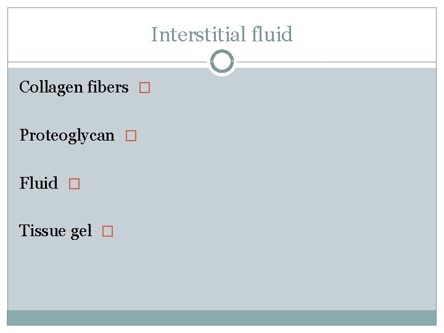Screen dimensions: 444x333
Task: Select the "Interstitial fluid" slide title
Action: pyautogui.click(x=222, y=35)
